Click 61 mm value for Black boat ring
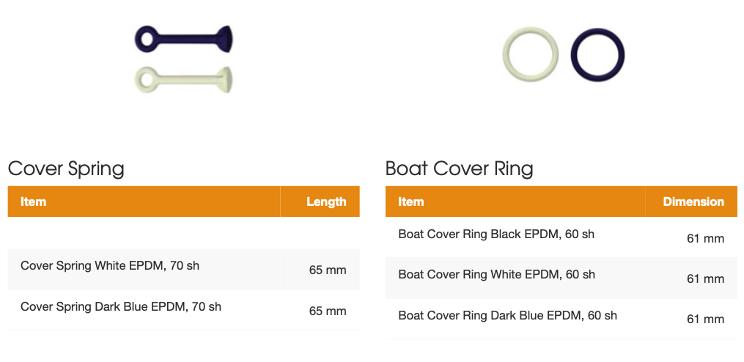744x362 pixels. (x=706, y=238)
